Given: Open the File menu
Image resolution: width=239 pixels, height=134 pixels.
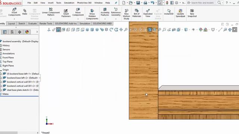Looking at the screenshot, I should click(x=29, y=3).
